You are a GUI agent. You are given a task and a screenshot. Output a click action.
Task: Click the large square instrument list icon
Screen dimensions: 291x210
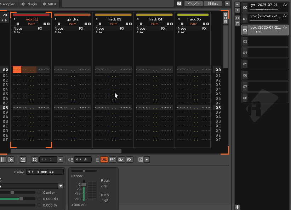237,24
